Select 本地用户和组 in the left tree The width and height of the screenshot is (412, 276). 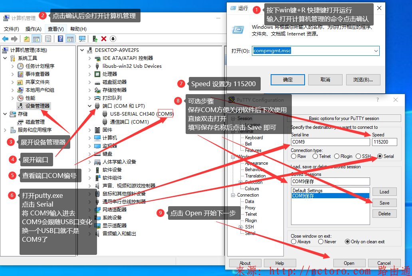coord(40,90)
